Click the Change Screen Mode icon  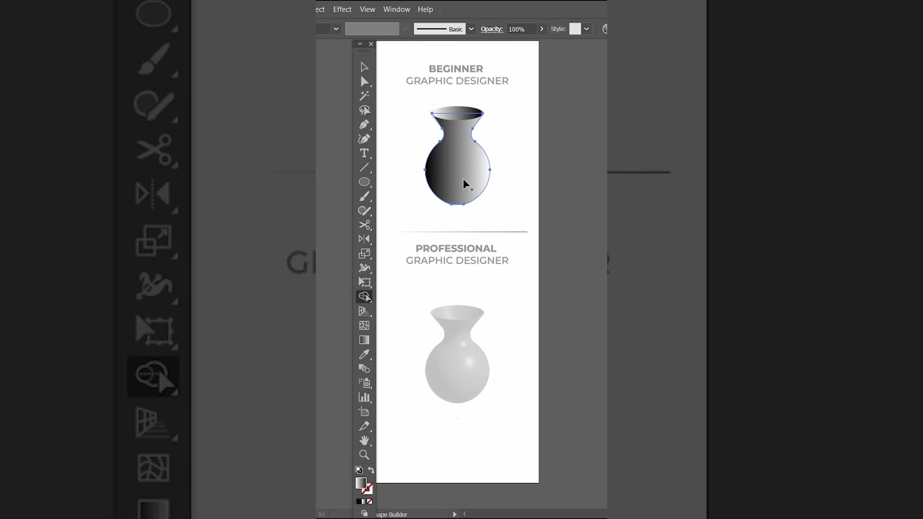(364, 513)
